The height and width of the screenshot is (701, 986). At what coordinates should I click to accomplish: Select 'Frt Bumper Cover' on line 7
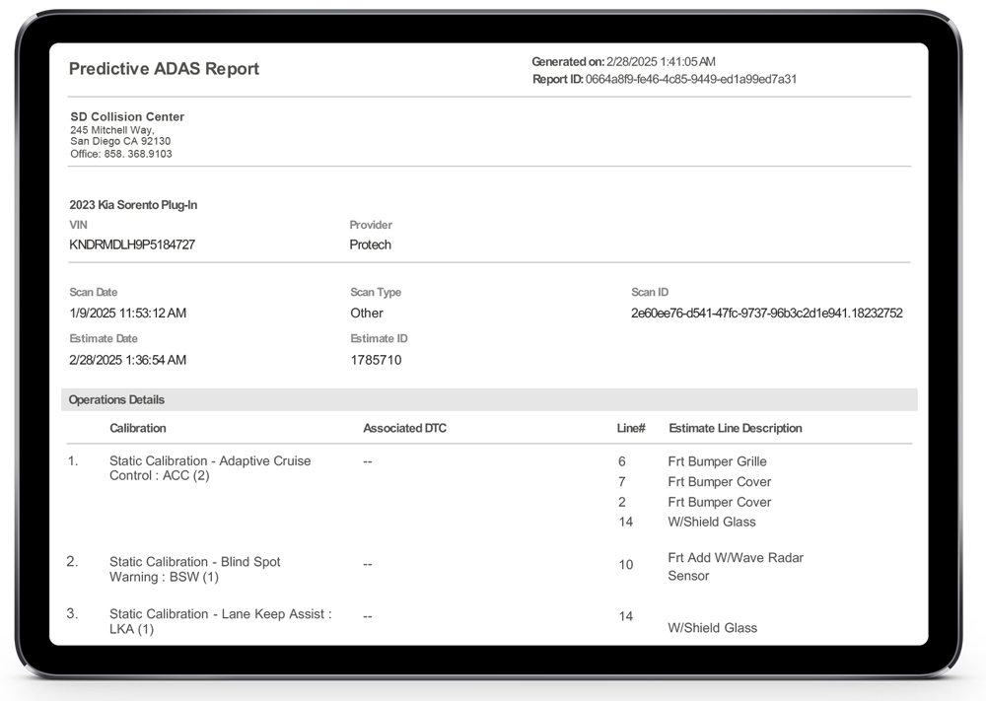tap(720, 481)
